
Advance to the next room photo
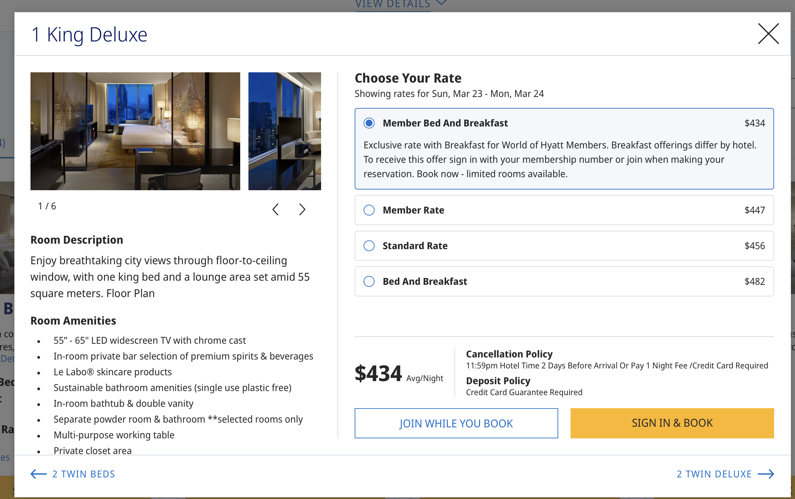302,209
